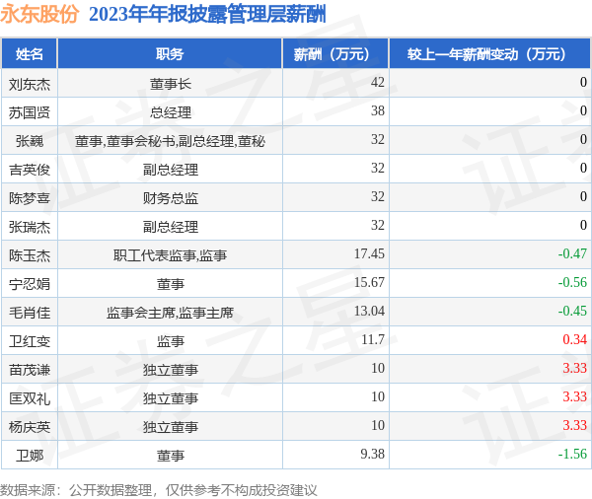Click the name cell 宁忍娟

point(30,284)
